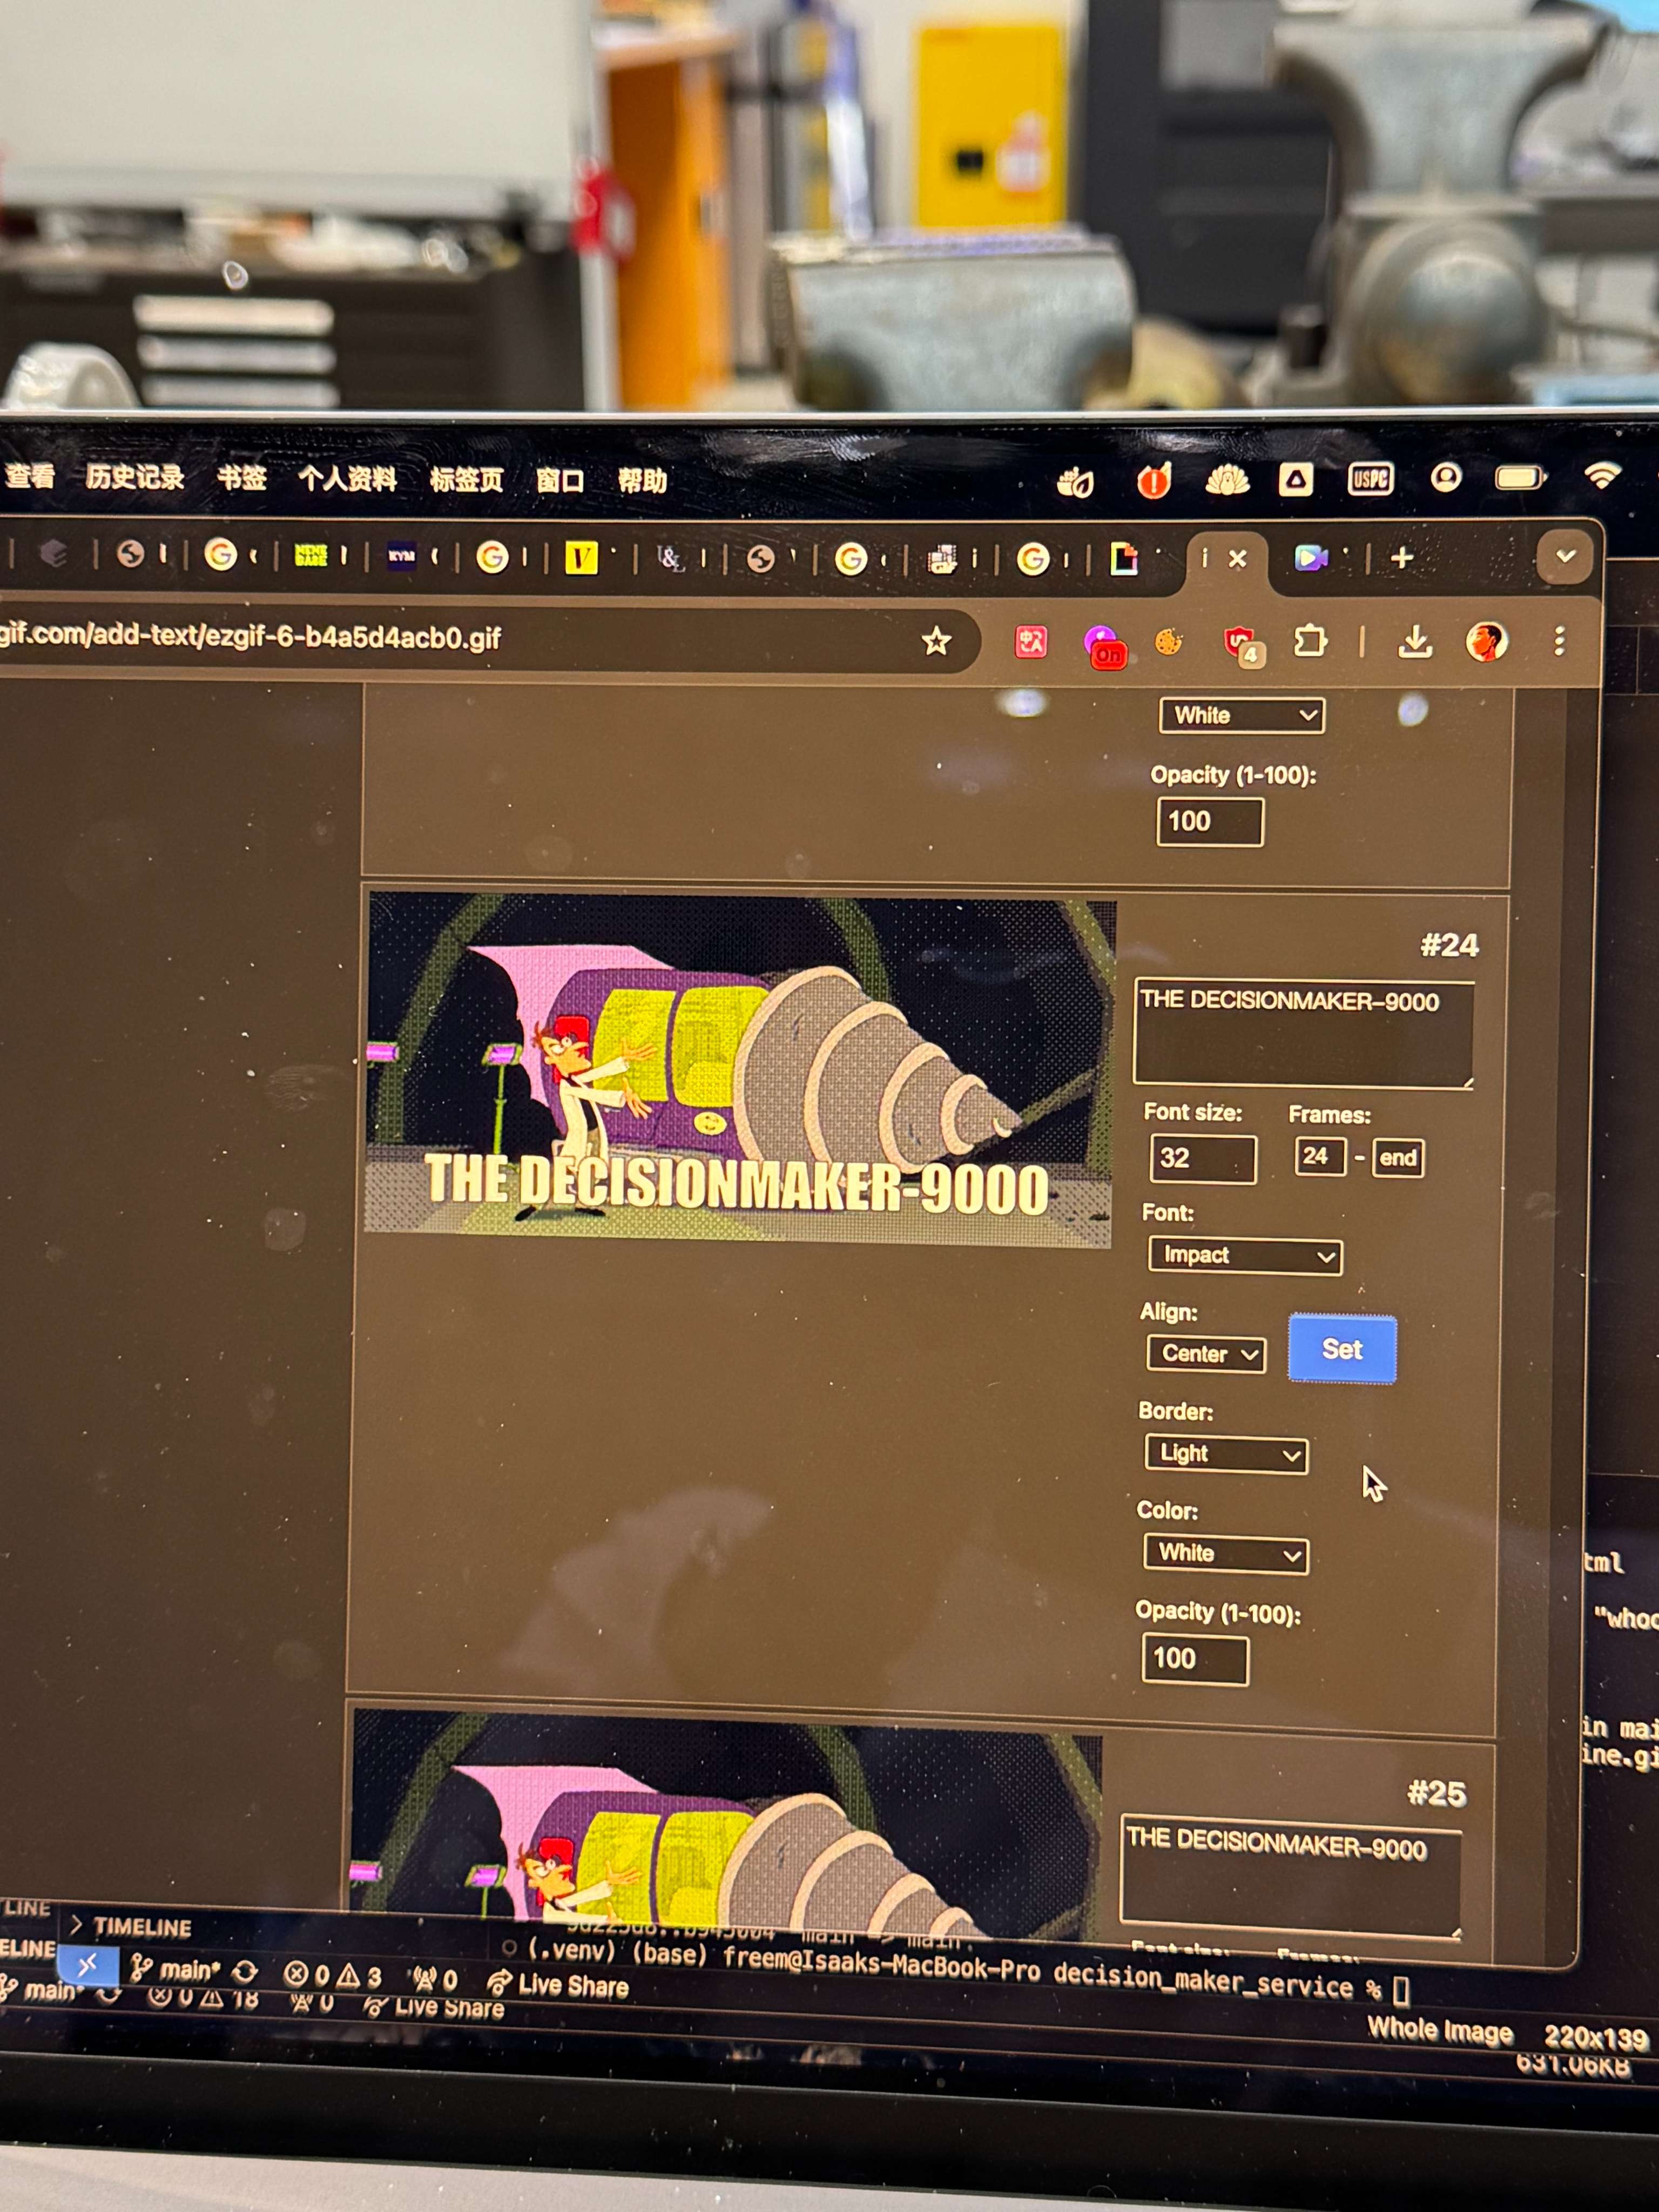The width and height of the screenshot is (1659, 2212).
Task: Switch to the document page favicon tab
Action: click(x=1124, y=558)
